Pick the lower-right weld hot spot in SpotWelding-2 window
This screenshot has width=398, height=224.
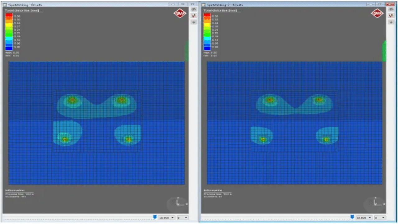pos(326,139)
